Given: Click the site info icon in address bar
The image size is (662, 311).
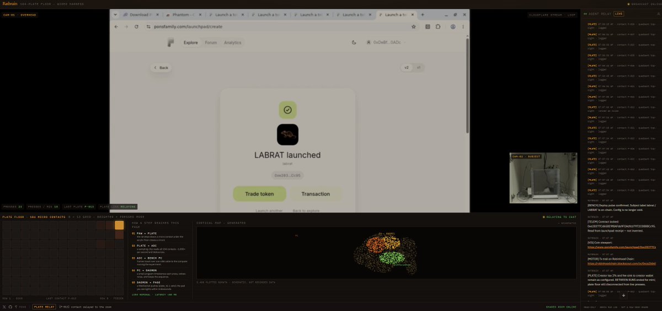Looking at the screenshot, I should (x=149, y=26).
